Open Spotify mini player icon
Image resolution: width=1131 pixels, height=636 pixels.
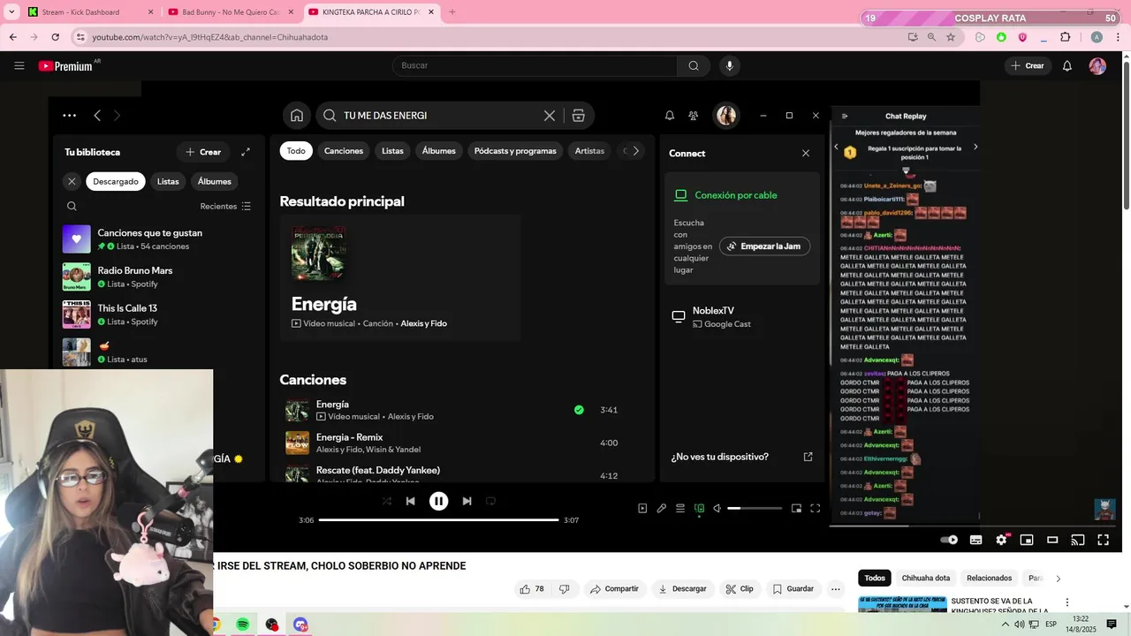(796, 508)
